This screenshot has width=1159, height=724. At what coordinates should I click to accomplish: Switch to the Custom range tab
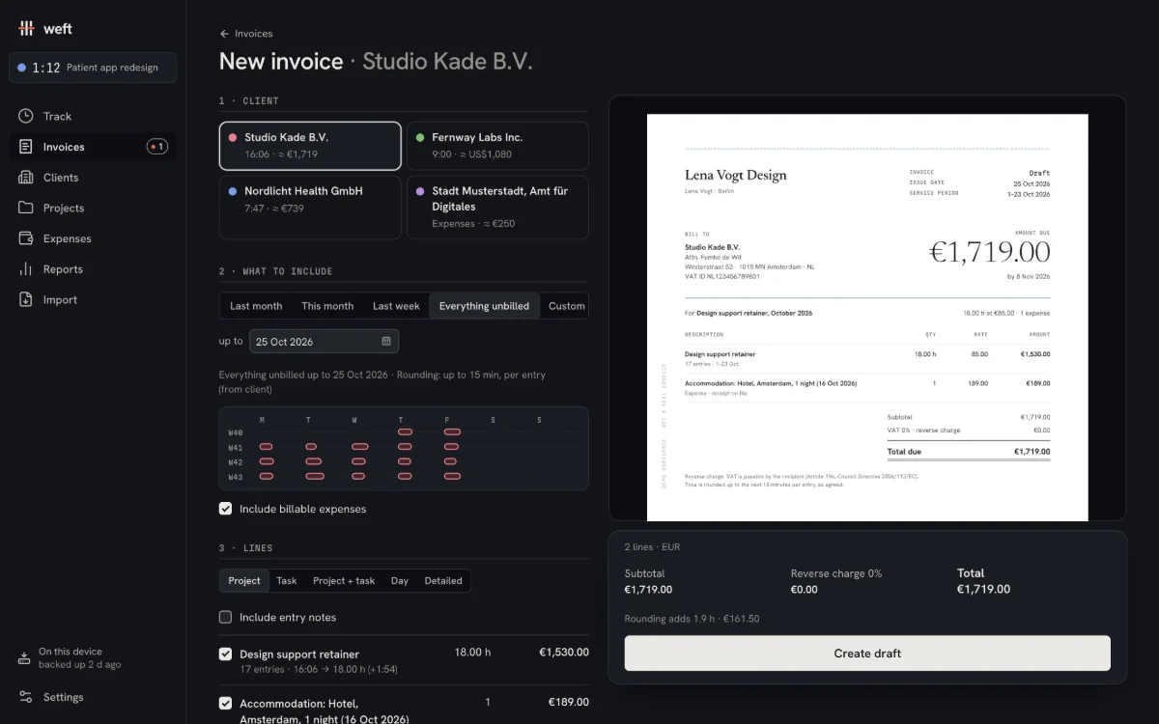566,306
